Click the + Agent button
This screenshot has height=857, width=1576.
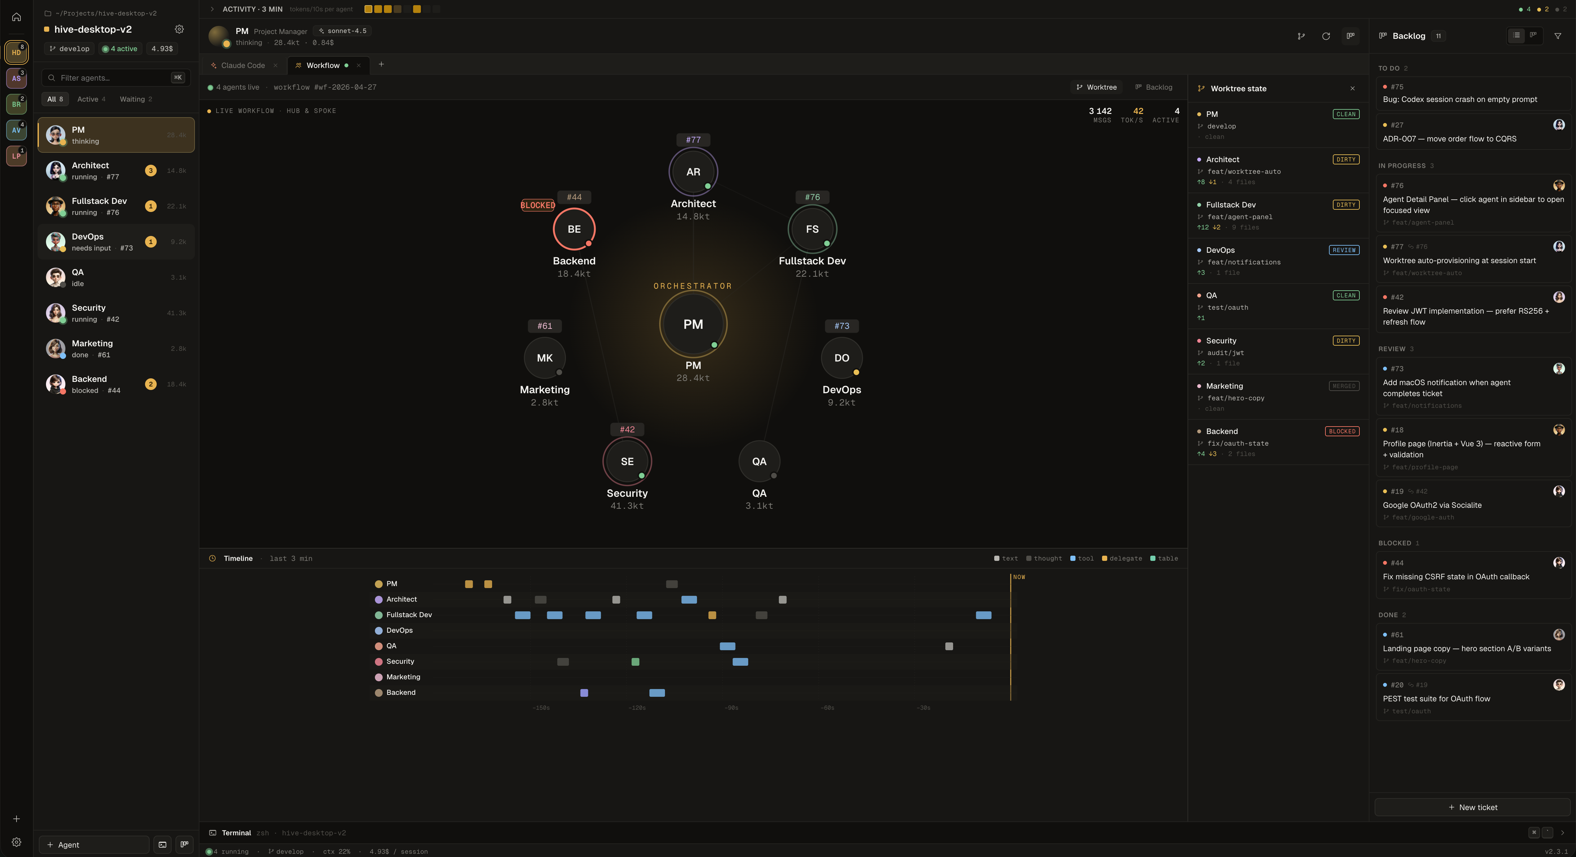tap(94, 845)
